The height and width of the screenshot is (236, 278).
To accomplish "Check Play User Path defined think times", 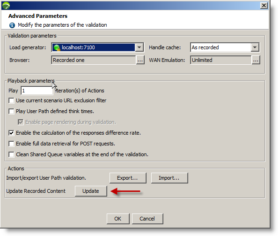I will [x=11, y=111].
